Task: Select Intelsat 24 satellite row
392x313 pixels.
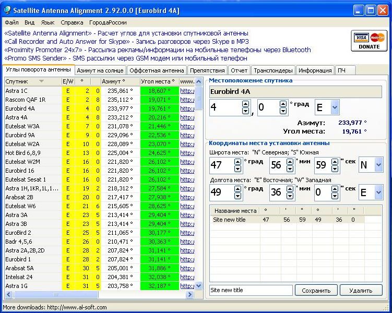Action: (x=99, y=277)
